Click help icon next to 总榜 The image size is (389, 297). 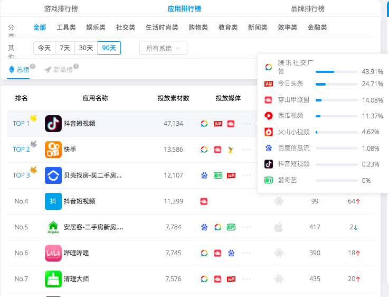click(33, 66)
